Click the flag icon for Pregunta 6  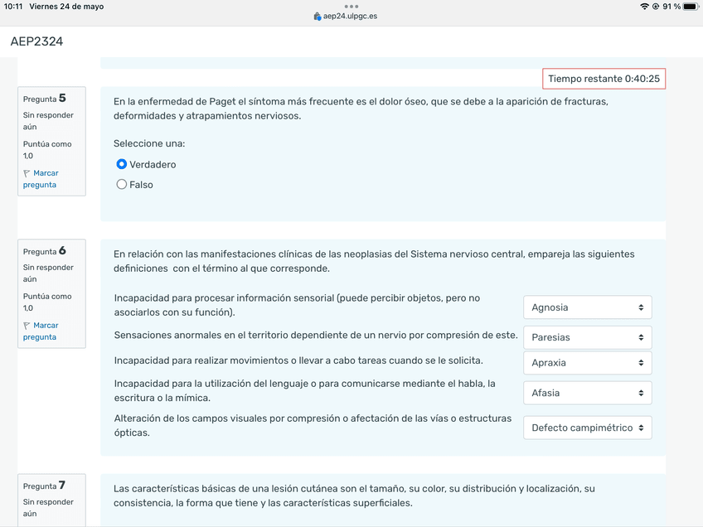click(27, 326)
